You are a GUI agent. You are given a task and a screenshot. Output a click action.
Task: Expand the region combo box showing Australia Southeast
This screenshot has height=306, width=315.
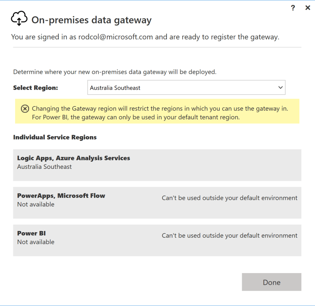click(x=186, y=87)
